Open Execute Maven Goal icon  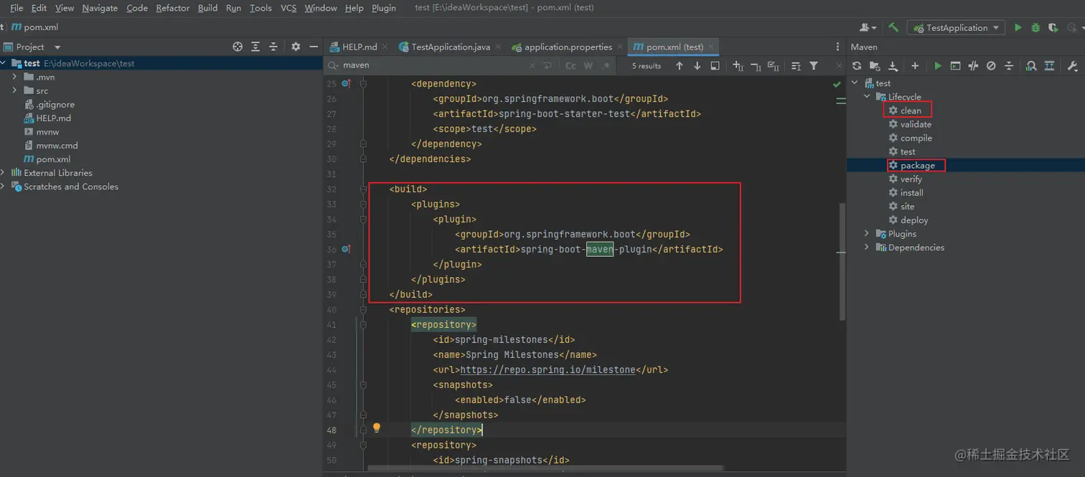[x=955, y=65]
